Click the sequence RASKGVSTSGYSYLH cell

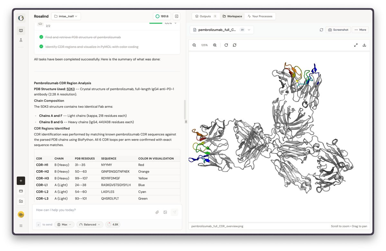(x=116, y=185)
